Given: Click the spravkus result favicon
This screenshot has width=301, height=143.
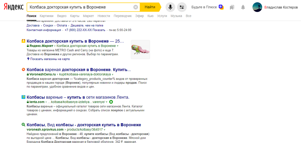Looking at the screenshot, I should click(x=23, y=125).
